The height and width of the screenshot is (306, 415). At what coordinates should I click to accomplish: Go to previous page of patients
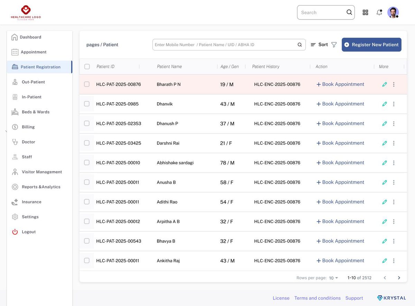coord(385,278)
